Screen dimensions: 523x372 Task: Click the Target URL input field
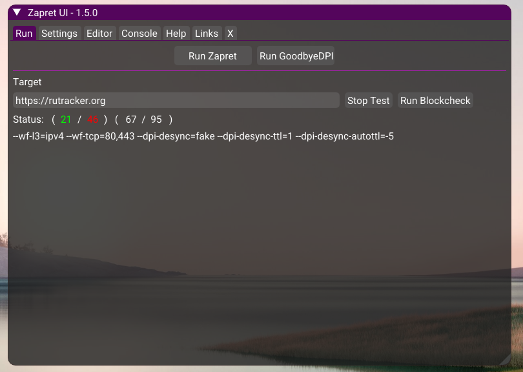176,100
